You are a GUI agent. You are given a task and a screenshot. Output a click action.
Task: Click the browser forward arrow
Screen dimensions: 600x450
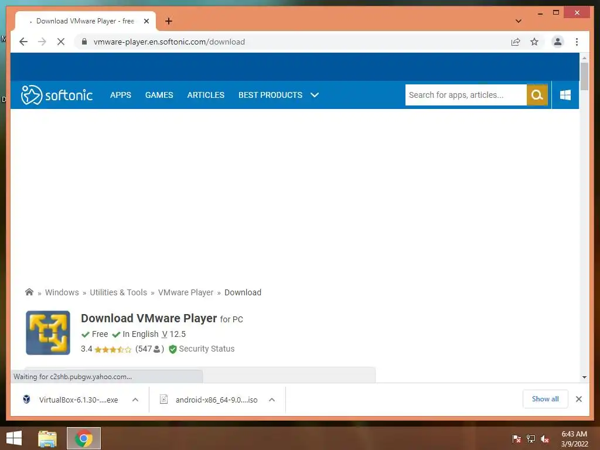click(x=42, y=42)
